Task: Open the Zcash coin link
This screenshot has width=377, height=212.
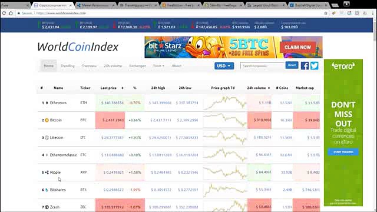Action: pos(55,207)
